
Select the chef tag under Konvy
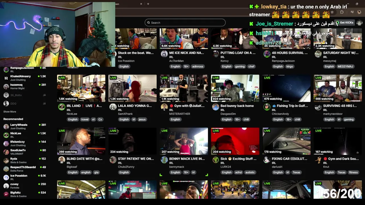point(251,66)
